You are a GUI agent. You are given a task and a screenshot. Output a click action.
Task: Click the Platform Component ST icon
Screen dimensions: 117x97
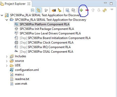point(16,24)
